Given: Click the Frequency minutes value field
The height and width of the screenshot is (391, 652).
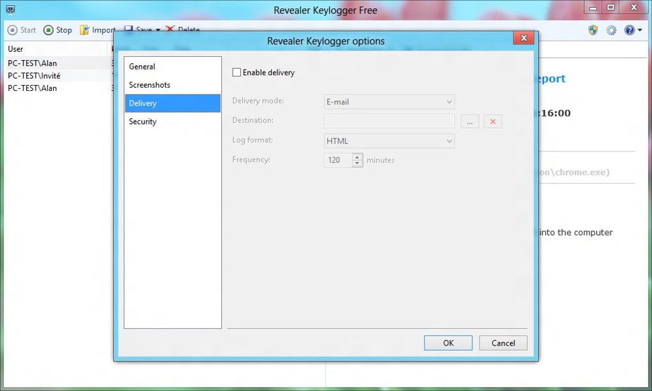Looking at the screenshot, I should tap(338, 160).
